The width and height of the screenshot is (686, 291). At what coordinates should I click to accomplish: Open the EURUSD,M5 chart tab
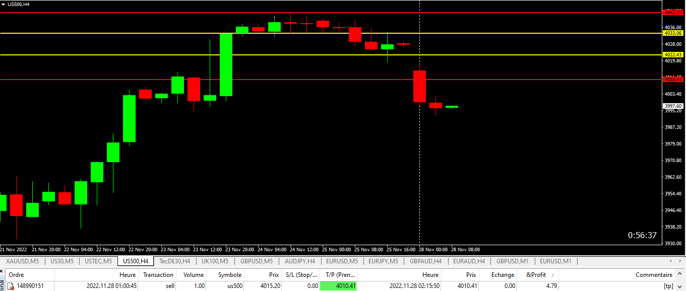(342, 261)
